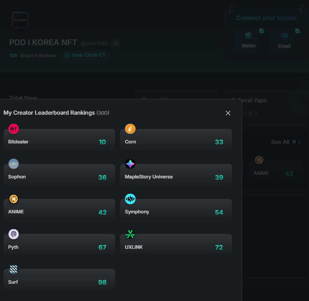
Task: Click the ANIME logo in the rankings dialog
Action: coord(13,199)
